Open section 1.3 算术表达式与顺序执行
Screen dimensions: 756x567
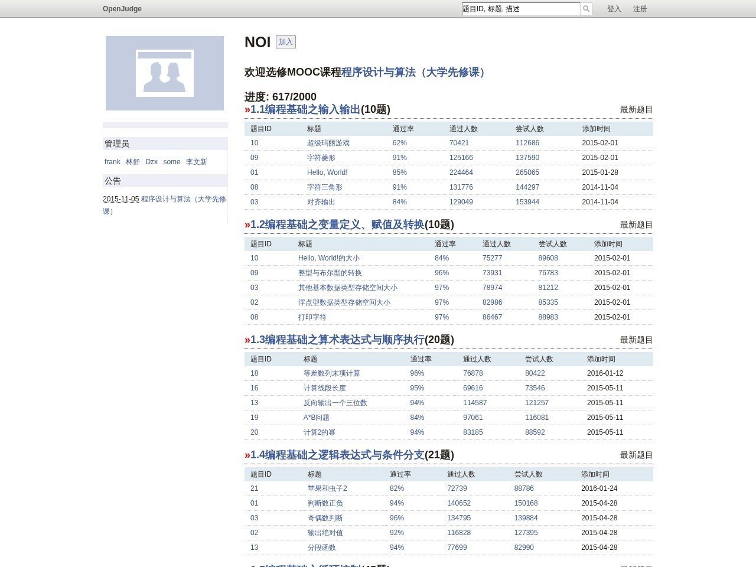(x=337, y=340)
